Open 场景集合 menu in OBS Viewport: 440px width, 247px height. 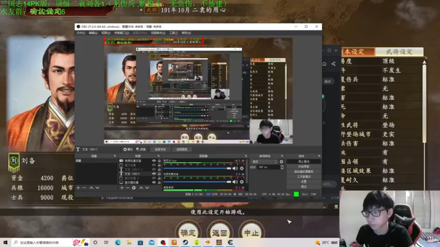[x=158, y=33]
